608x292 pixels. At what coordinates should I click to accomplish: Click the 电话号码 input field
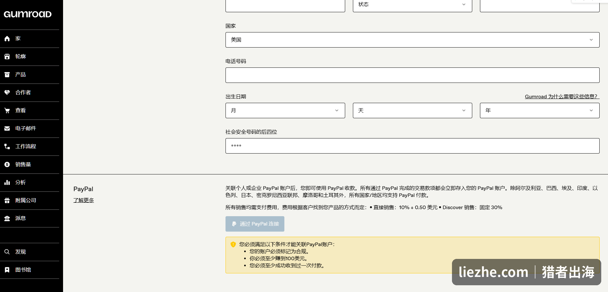(x=412, y=75)
